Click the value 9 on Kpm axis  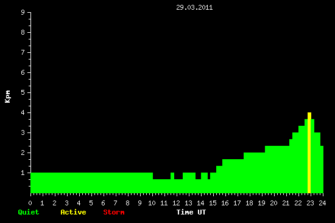click(23, 12)
